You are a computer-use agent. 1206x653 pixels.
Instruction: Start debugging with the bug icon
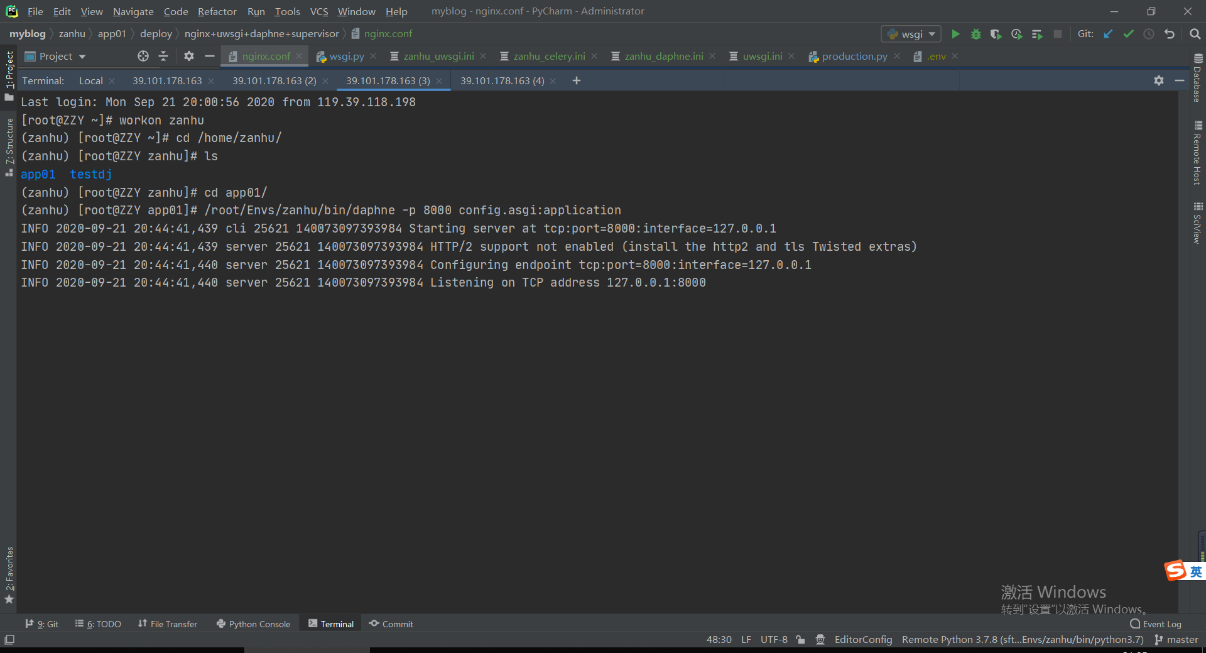[975, 34]
